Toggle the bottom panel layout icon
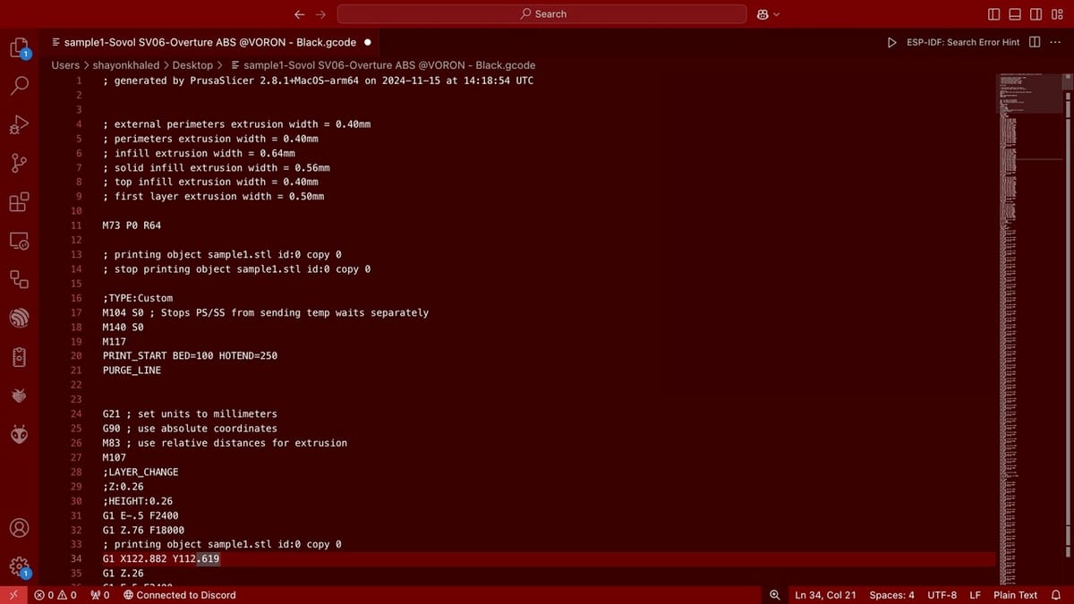Image resolution: width=1074 pixels, height=604 pixels. click(1015, 14)
